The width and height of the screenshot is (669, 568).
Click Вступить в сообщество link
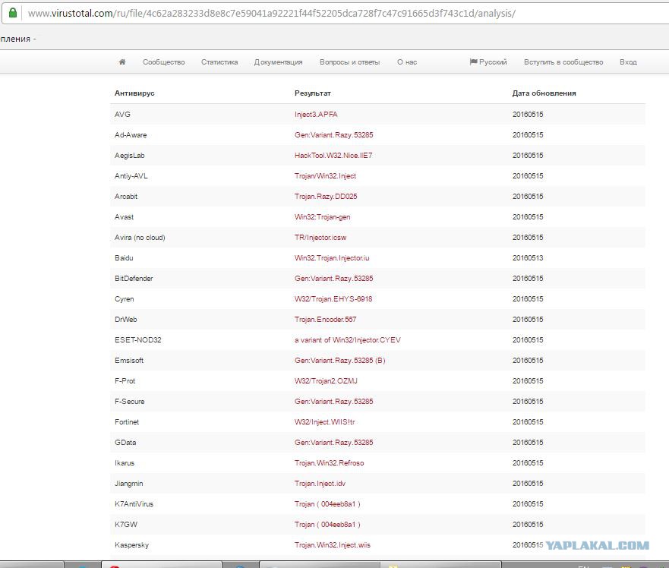pyautogui.click(x=563, y=62)
